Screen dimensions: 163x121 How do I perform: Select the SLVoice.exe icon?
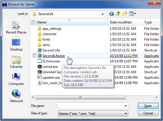click(39, 61)
